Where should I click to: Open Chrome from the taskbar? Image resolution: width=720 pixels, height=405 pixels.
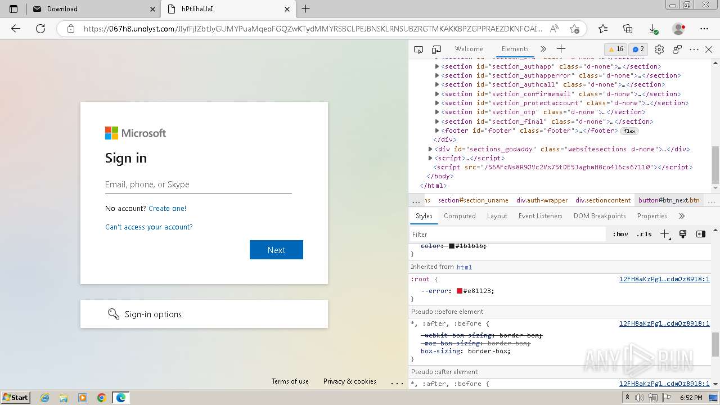click(102, 398)
